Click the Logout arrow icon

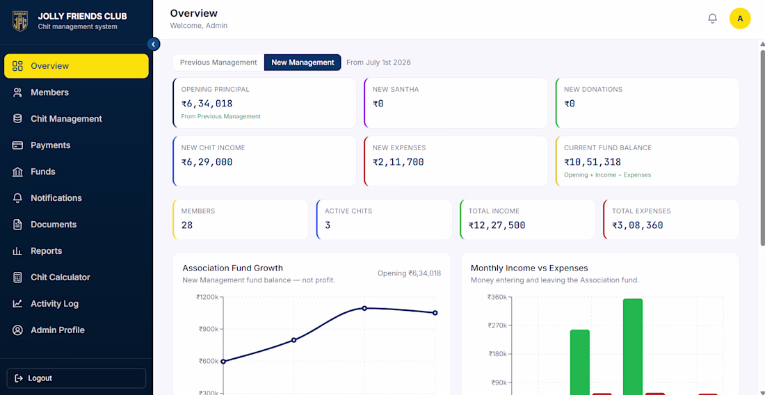click(19, 378)
